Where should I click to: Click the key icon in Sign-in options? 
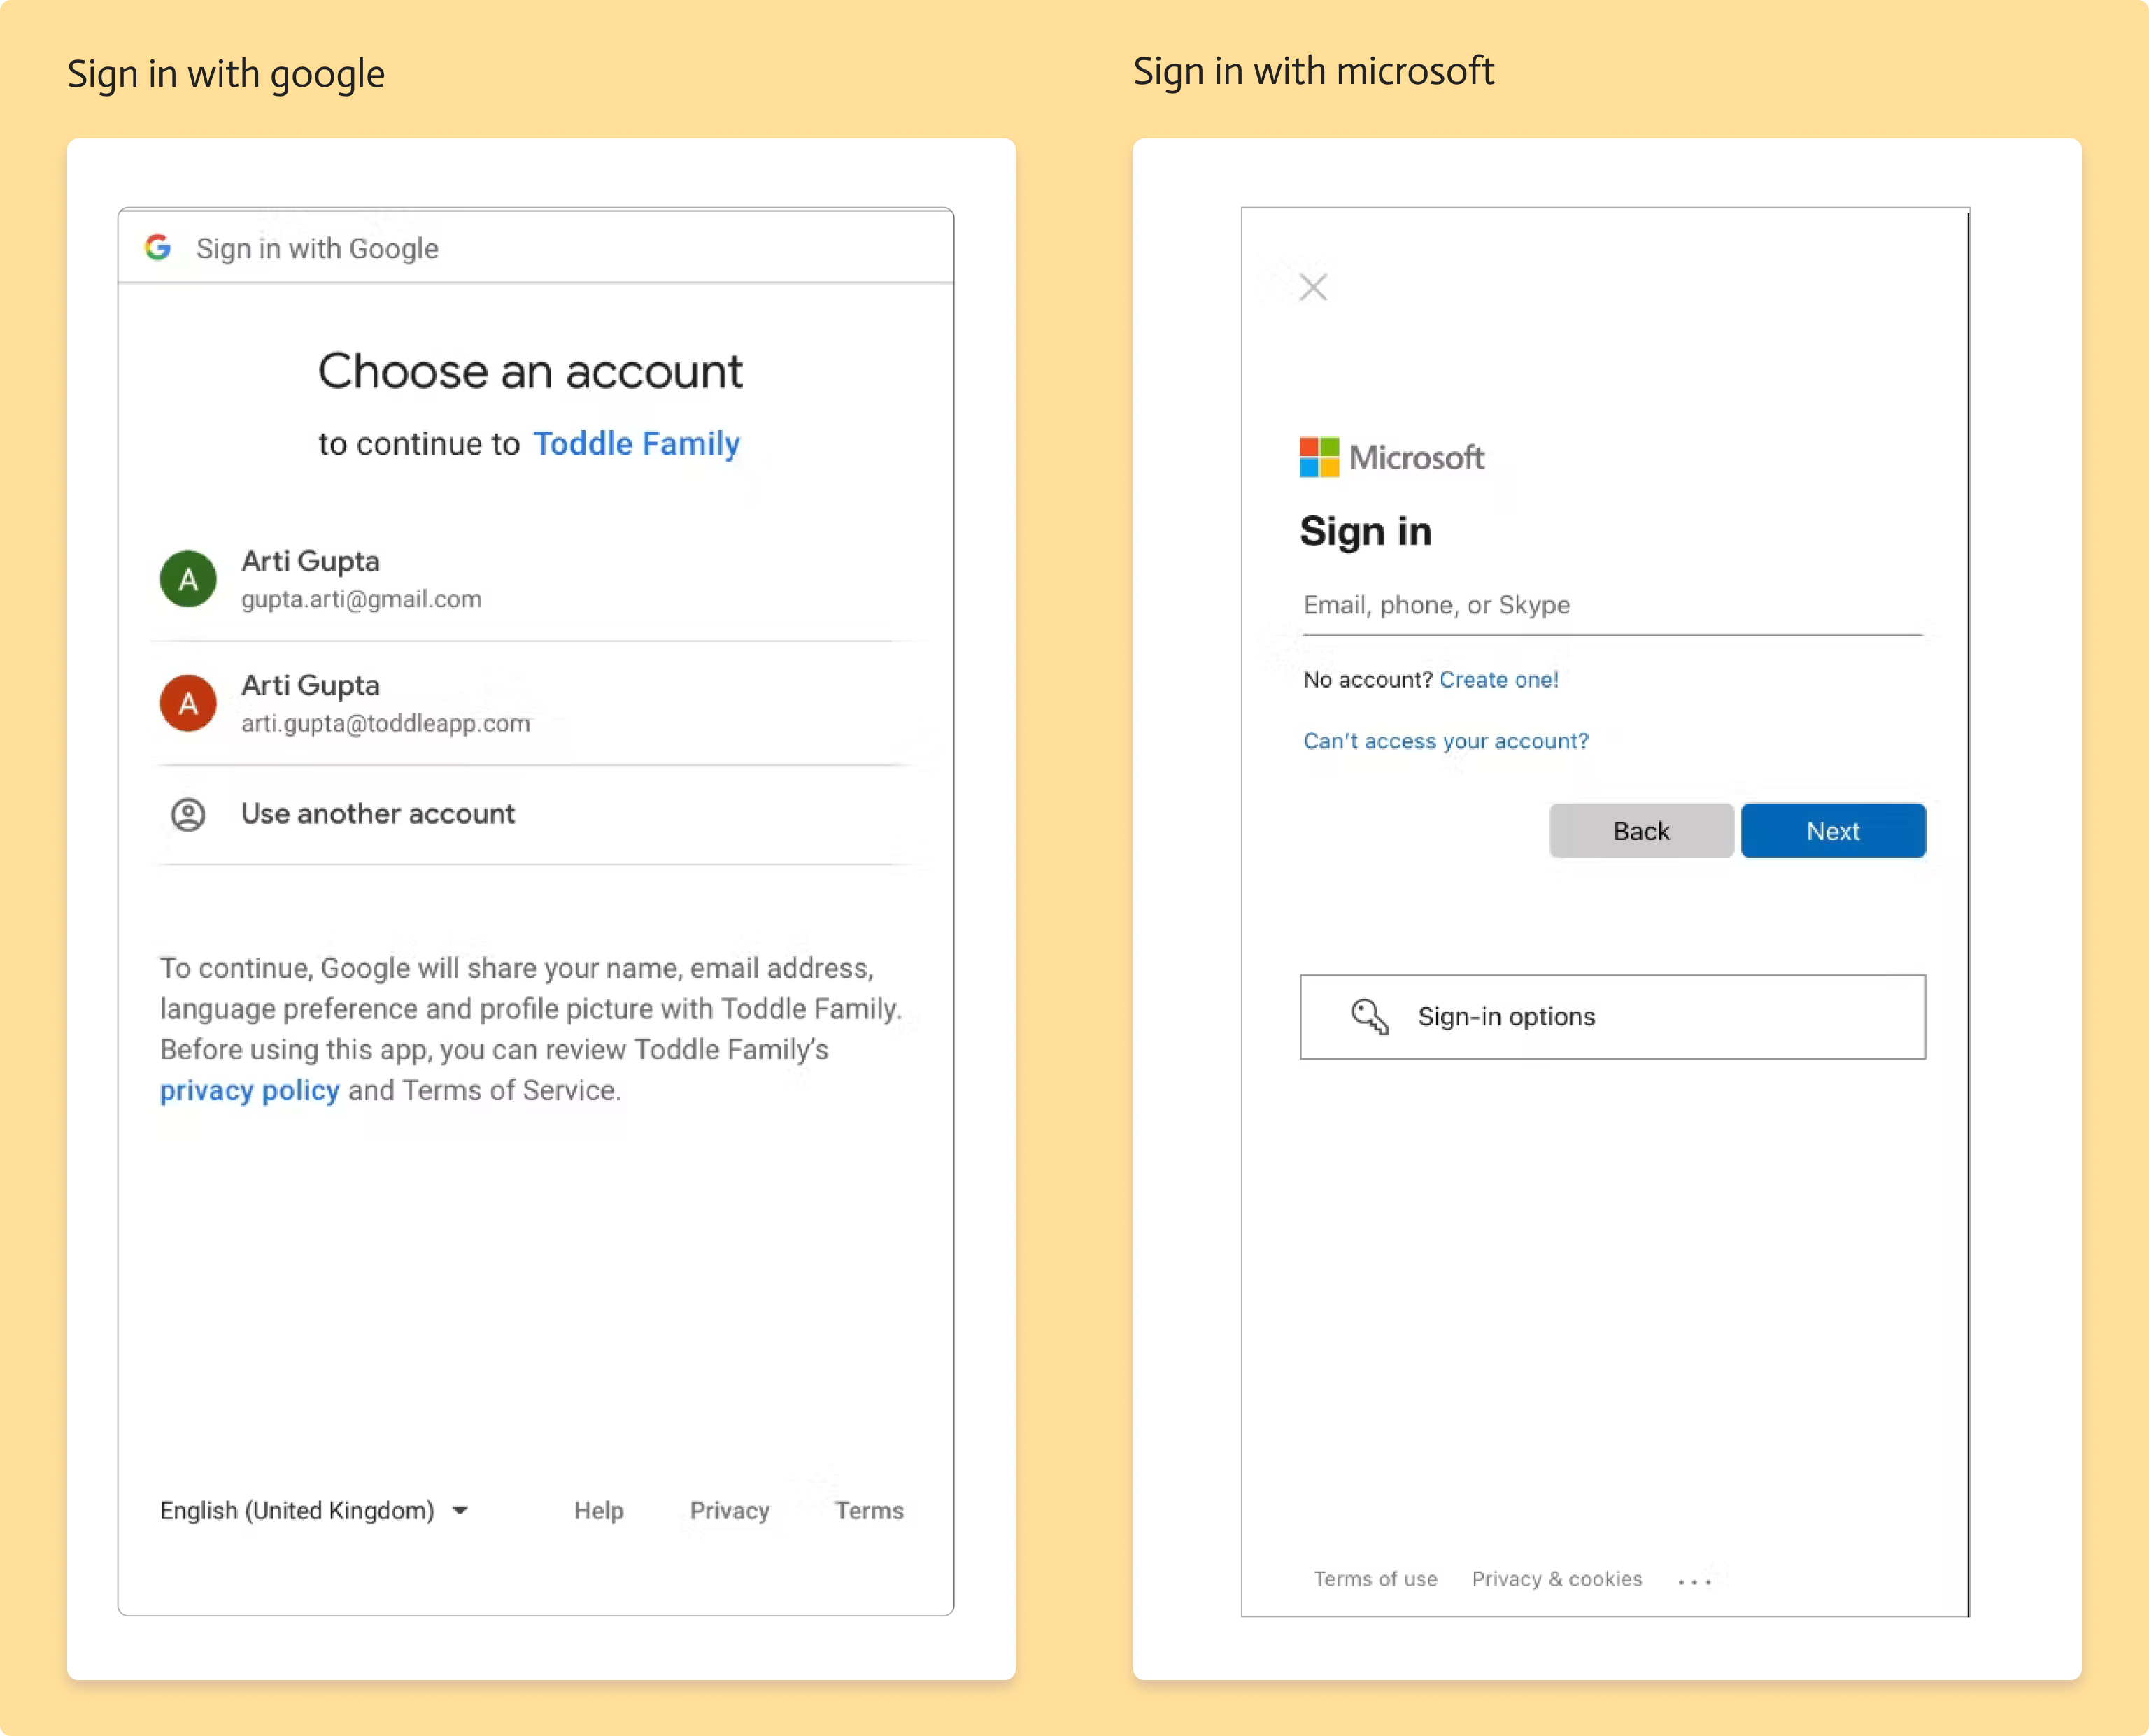click(x=1369, y=1016)
